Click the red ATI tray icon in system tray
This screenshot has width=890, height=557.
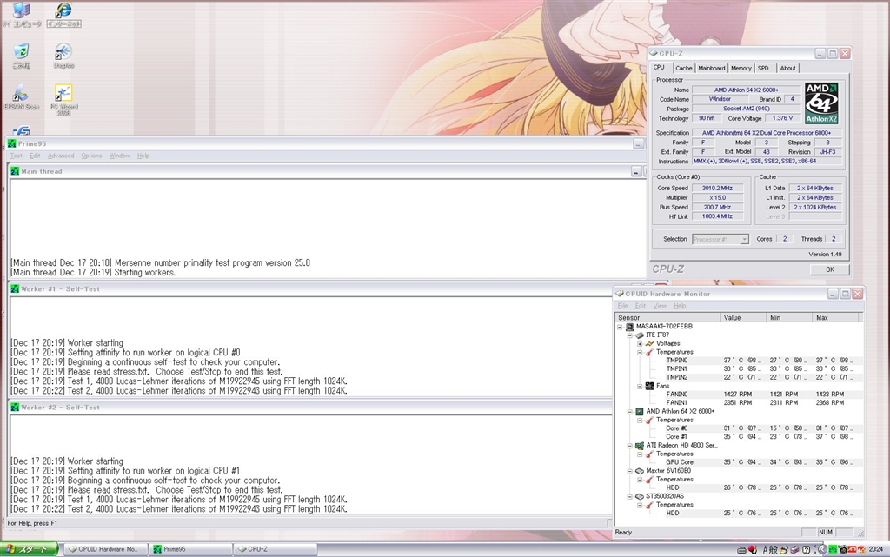click(852, 549)
